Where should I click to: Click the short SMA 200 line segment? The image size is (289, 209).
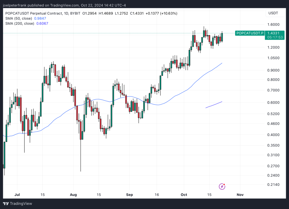click(x=214, y=105)
